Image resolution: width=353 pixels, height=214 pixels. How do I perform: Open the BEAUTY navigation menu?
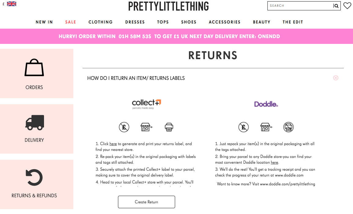[261, 22]
